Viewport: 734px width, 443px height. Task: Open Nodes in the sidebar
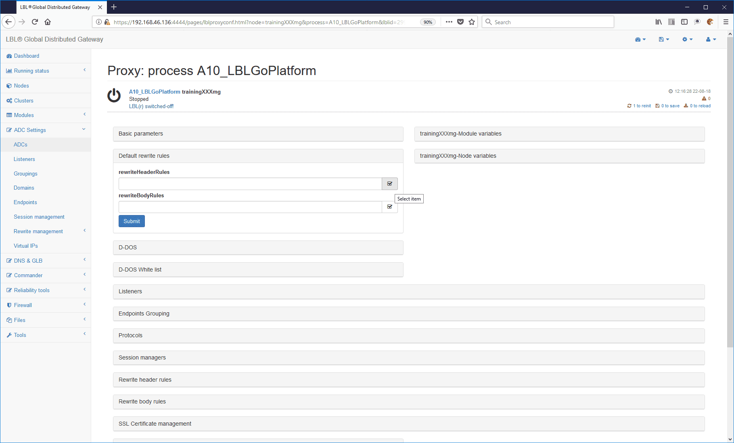coord(46,86)
